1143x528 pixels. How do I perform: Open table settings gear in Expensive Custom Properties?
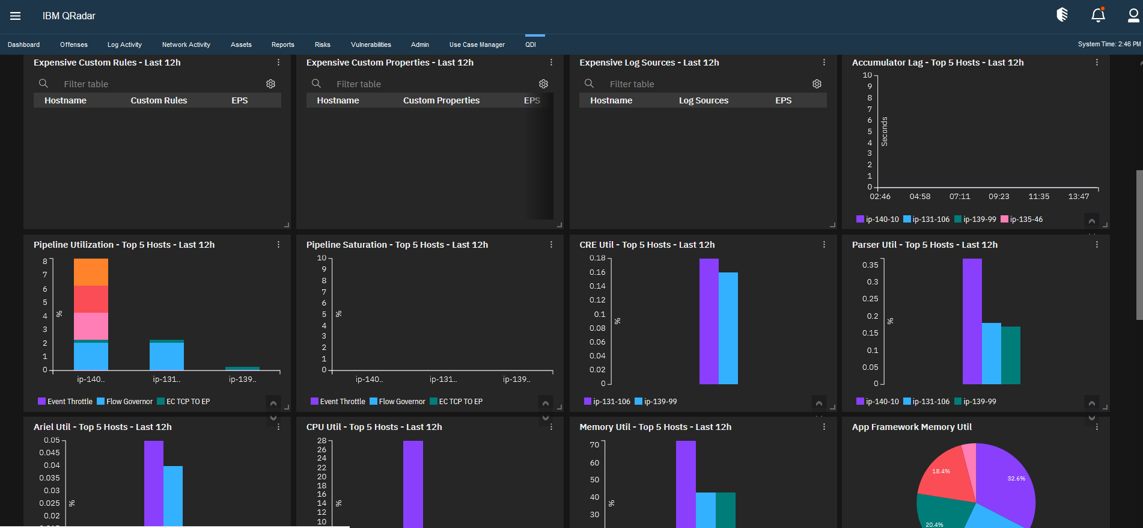pos(544,84)
